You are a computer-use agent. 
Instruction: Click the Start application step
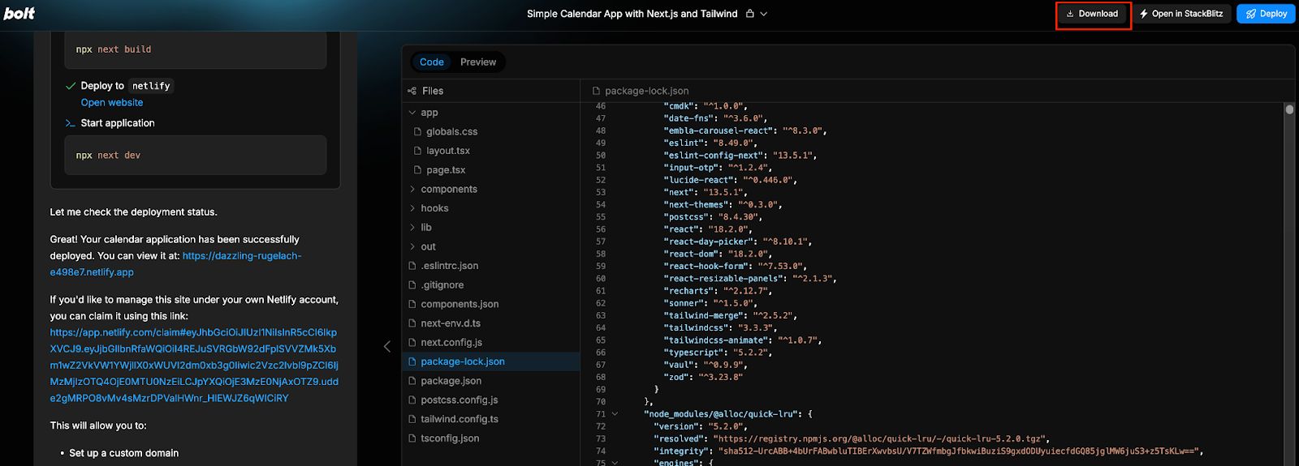(x=117, y=123)
